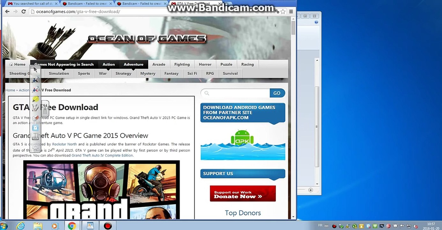Open the on-screen keyboard tool
Viewport: 442px width, 230px height.
coord(35,138)
